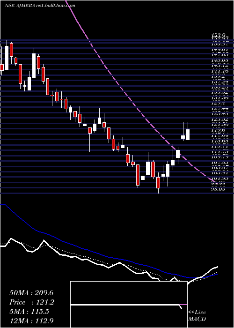234x328 pixels.
Task: Click the 'NSE AJMERA ns1.bullkhan.com' chart title
Action: click(40, 6)
